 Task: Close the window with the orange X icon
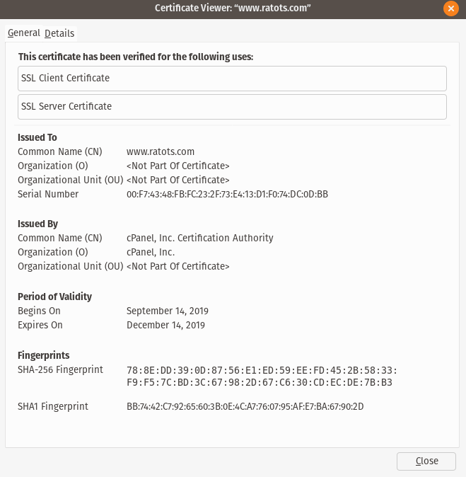click(x=450, y=8)
